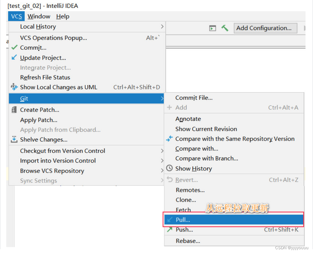Click the Update Project blue arrow icon
Viewport: 313px width, 253px height.
(14, 58)
